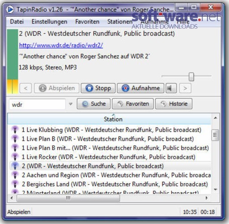229x224 pixels.
Task: Go to next station with the > button
Action: (x=185, y=88)
